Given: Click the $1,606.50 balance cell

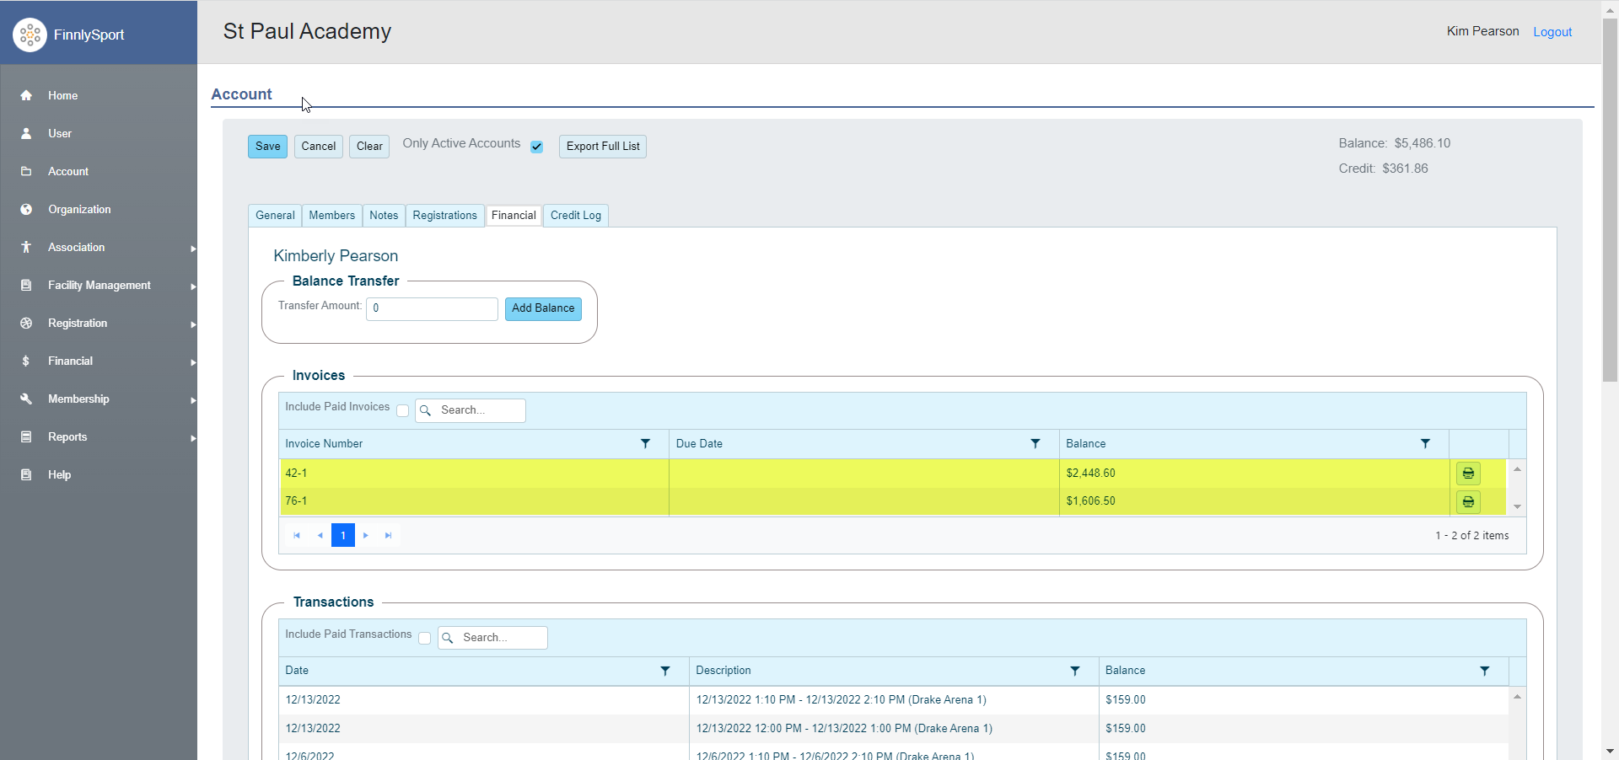Looking at the screenshot, I should coord(1254,501).
